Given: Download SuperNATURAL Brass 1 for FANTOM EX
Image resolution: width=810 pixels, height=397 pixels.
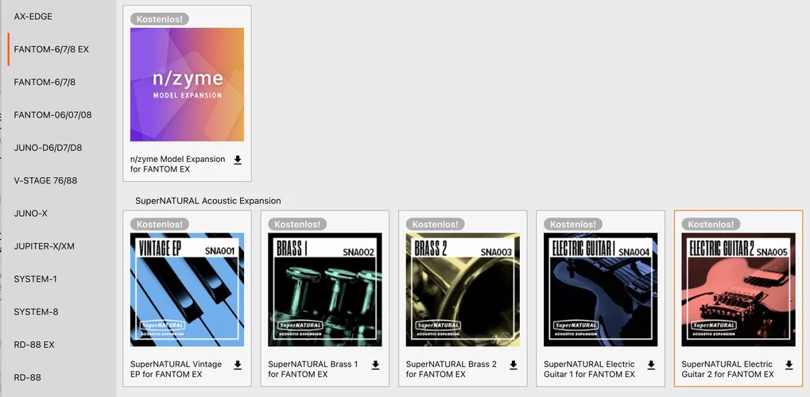Looking at the screenshot, I should click(x=375, y=365).
